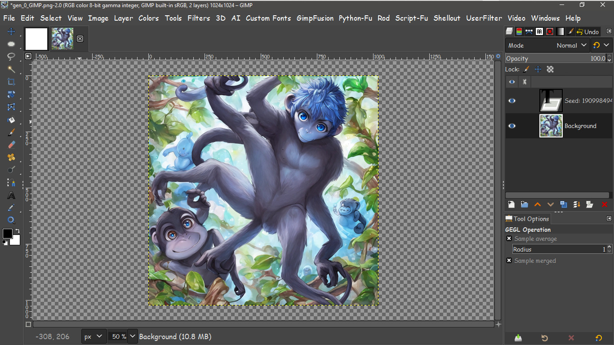Open the Filters menu
614x345 pixels.
click(199, 18)
